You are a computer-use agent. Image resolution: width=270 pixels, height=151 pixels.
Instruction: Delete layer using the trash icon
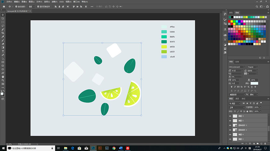[x=265, y=144]
